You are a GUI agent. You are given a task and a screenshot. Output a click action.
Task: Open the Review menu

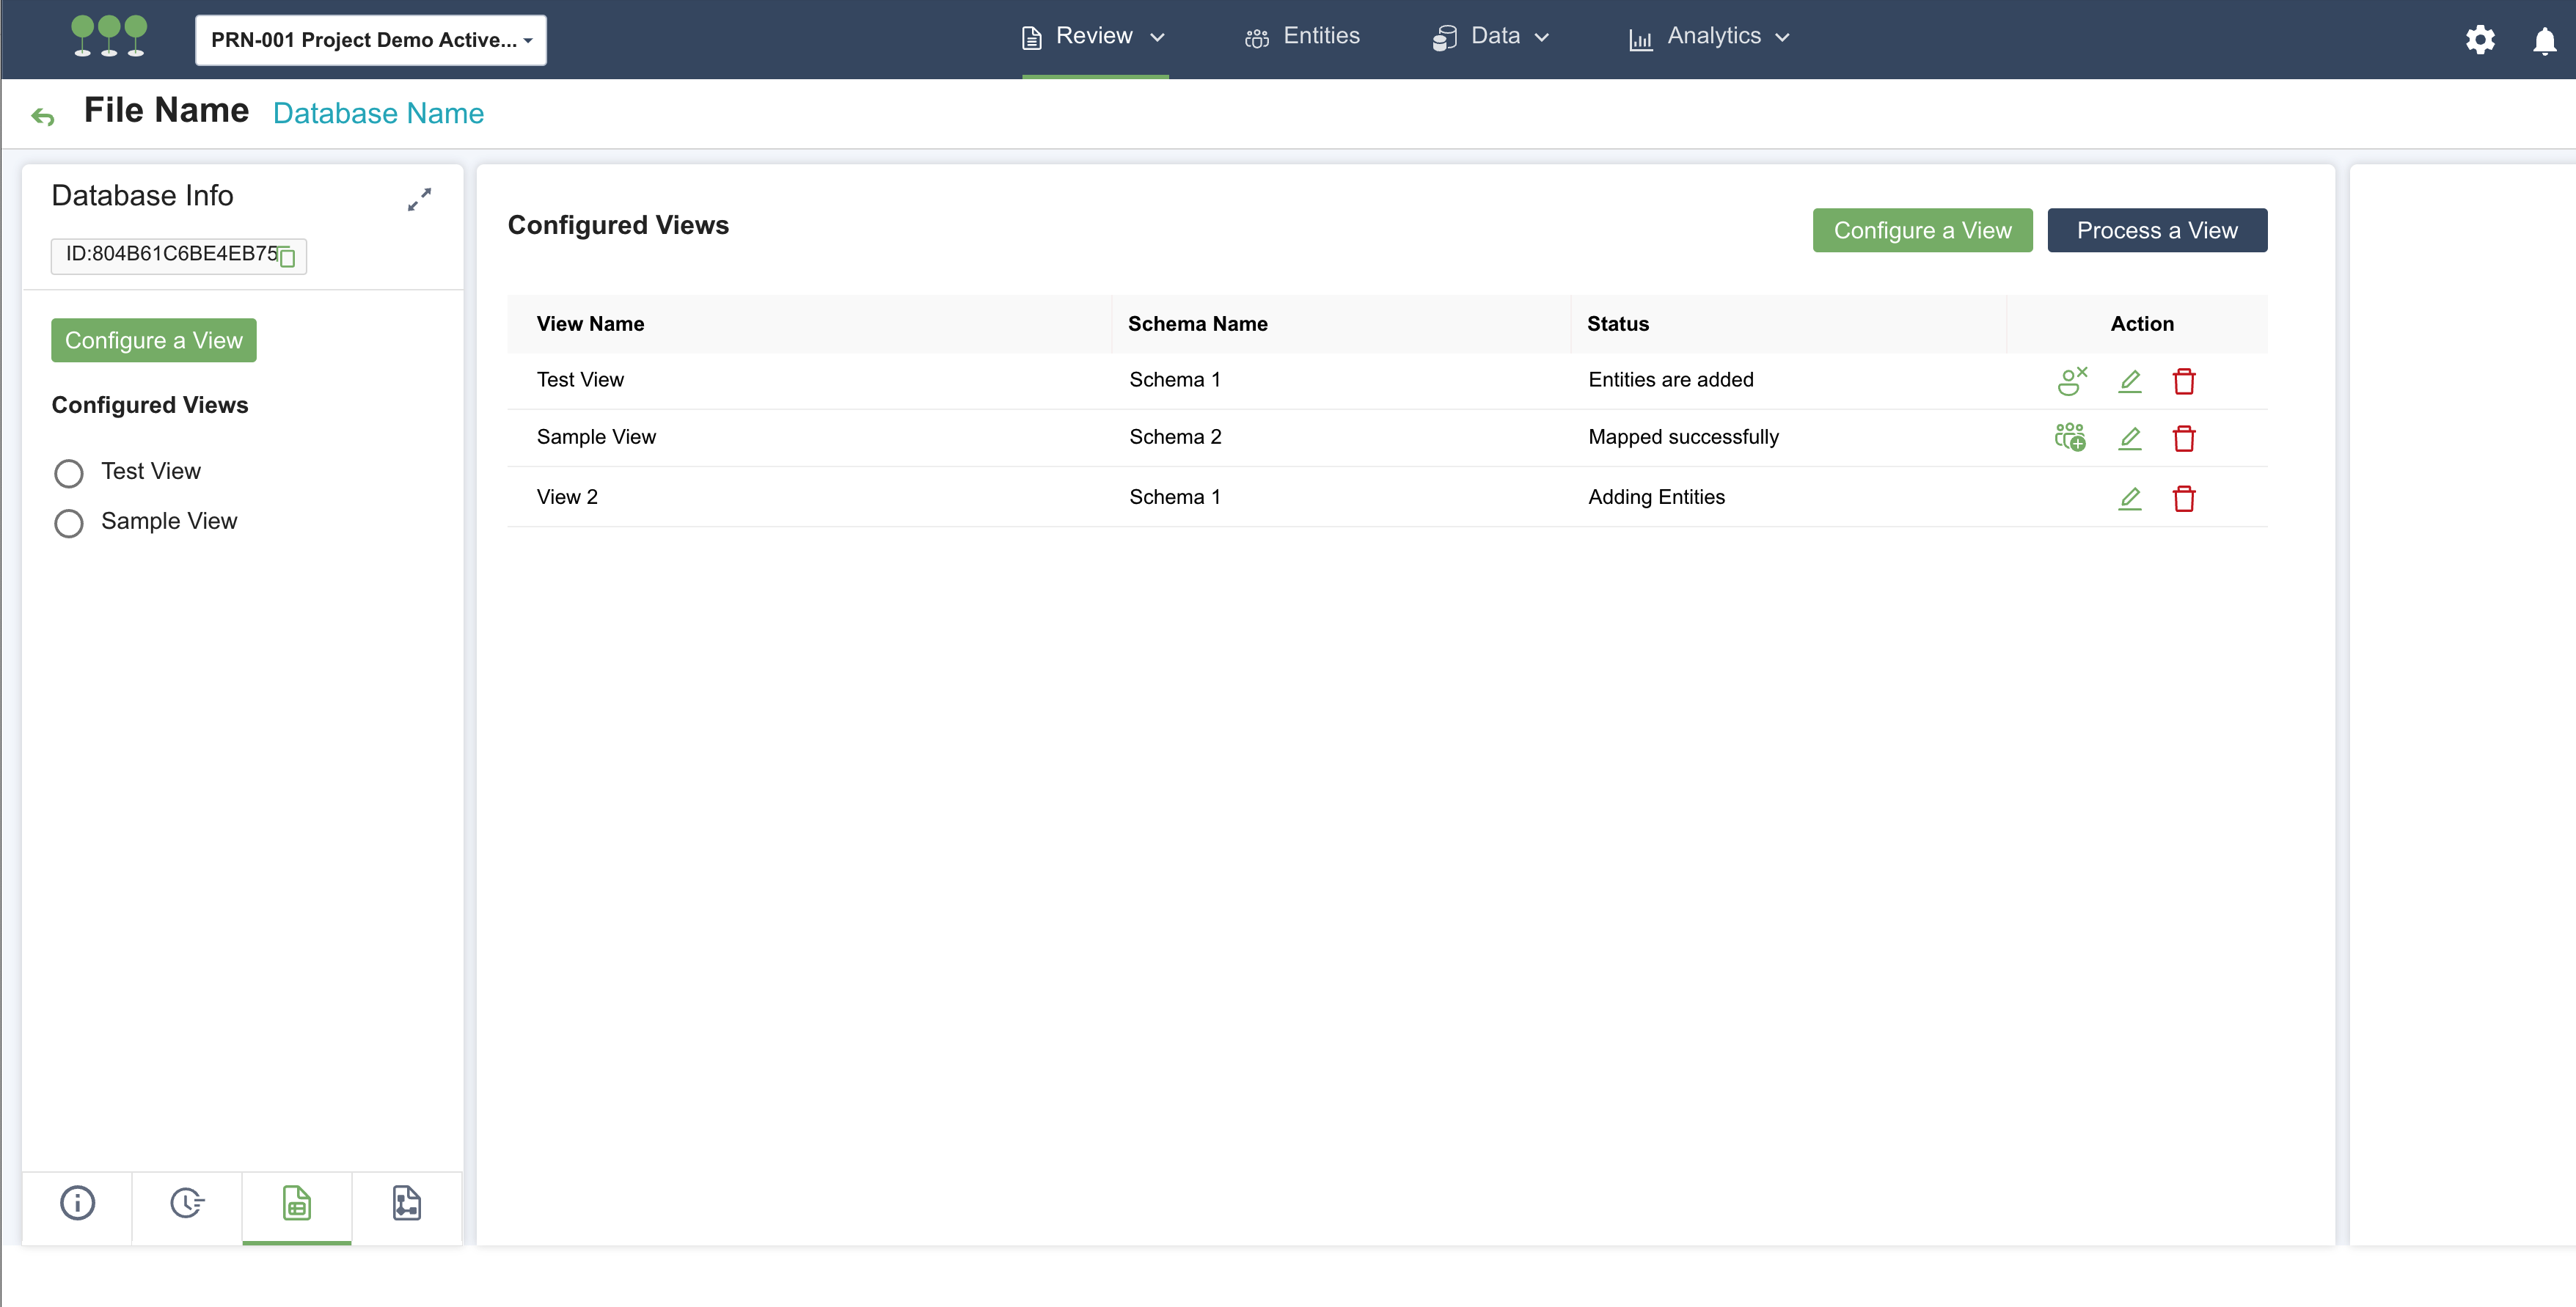coord(1094,36)
